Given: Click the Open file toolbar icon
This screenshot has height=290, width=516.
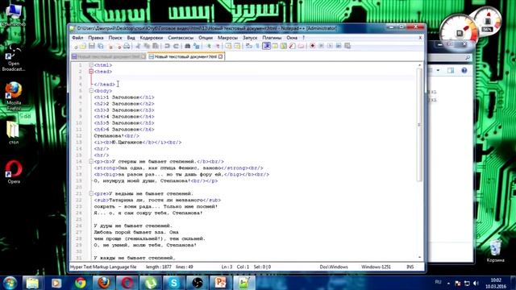Looking at the screenshot, I should (83, 47).
